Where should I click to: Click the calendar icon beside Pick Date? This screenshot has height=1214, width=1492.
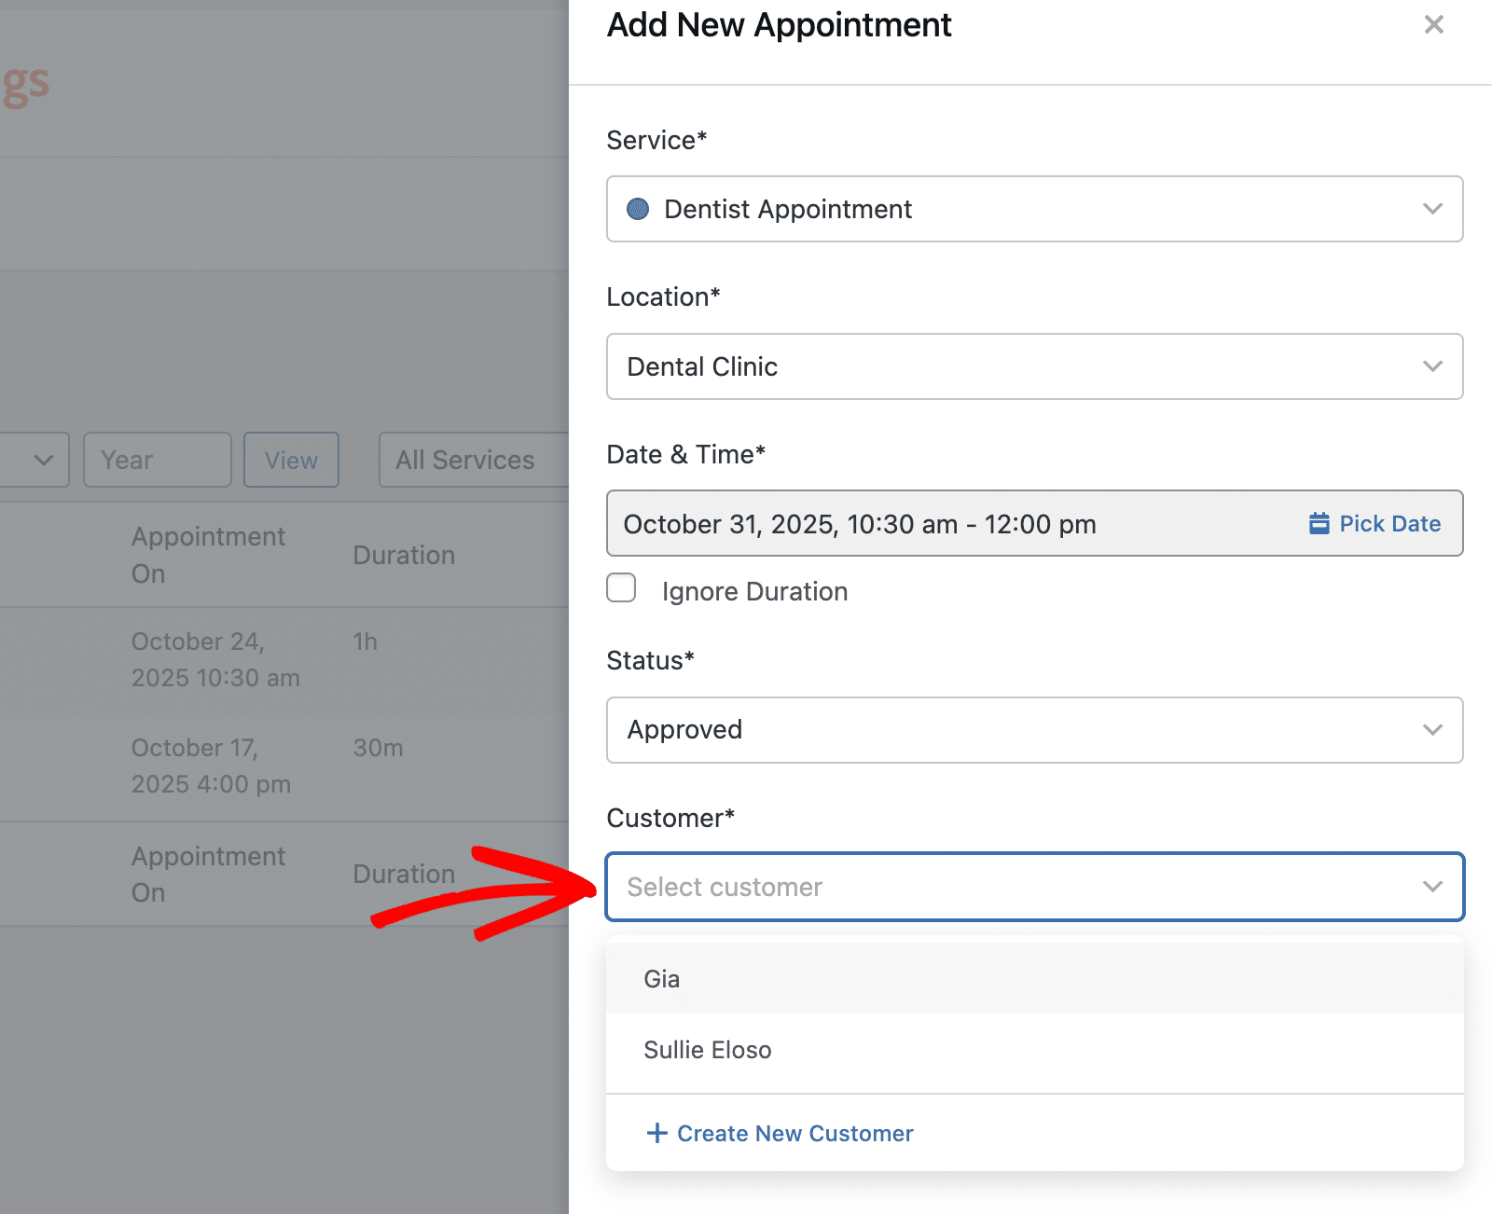(x=1319, y=523)
